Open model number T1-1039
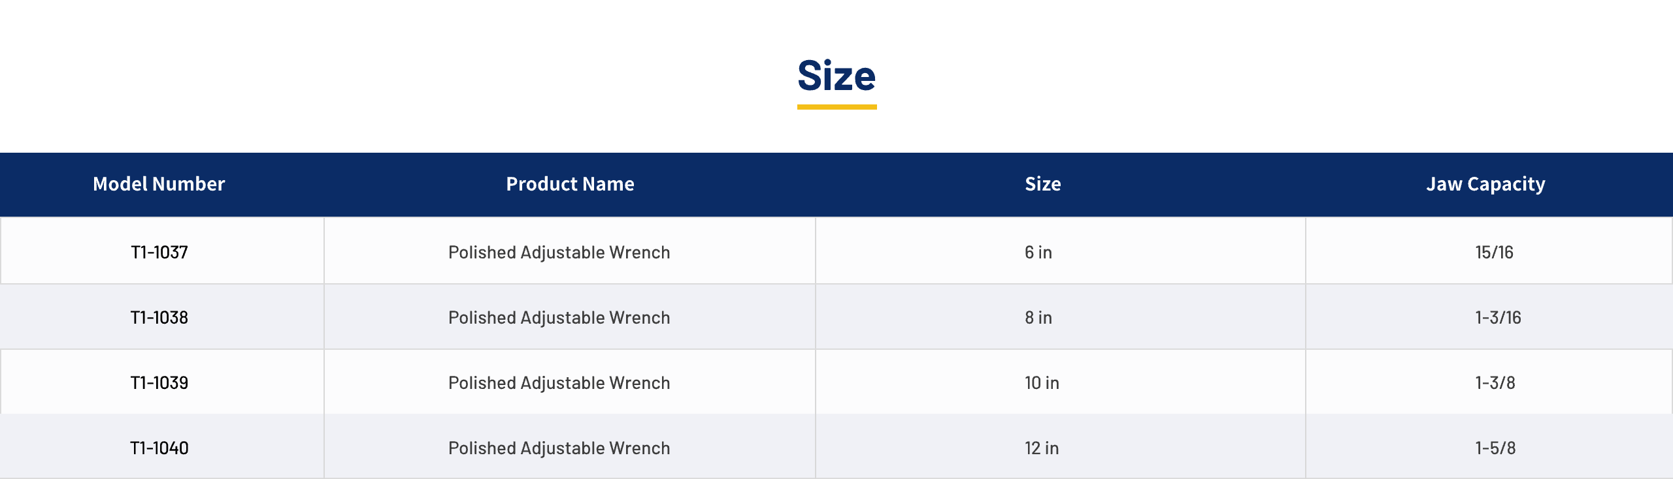Image resolution: width=1673 pixels, height=479 pixels. pyautogui.click(x=159, y=383)
